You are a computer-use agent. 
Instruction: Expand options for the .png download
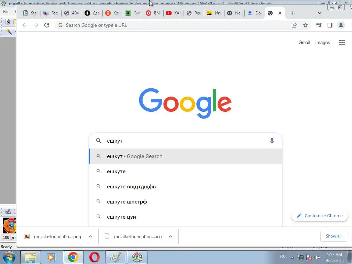90,236
